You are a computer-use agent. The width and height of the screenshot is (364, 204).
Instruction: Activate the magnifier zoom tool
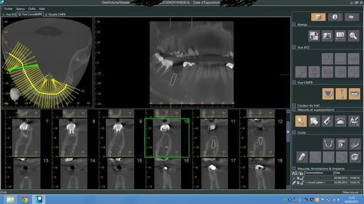pyautogui.click(x=354, y=36)
